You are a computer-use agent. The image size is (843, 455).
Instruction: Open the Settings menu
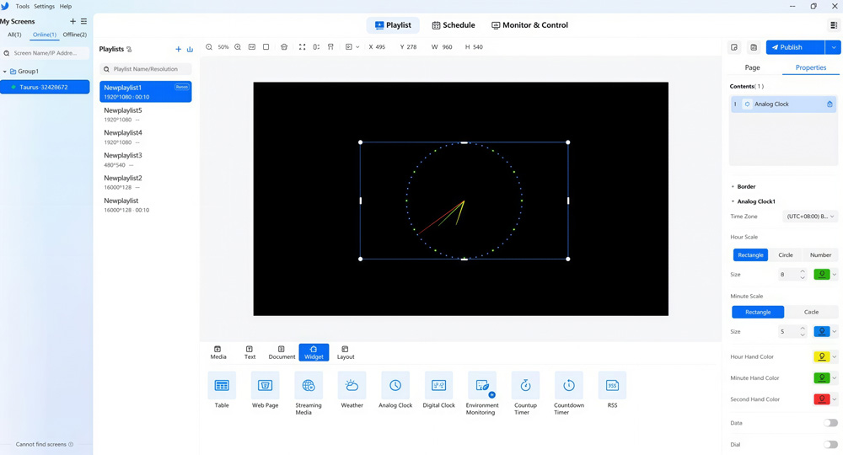click(44, 7)
